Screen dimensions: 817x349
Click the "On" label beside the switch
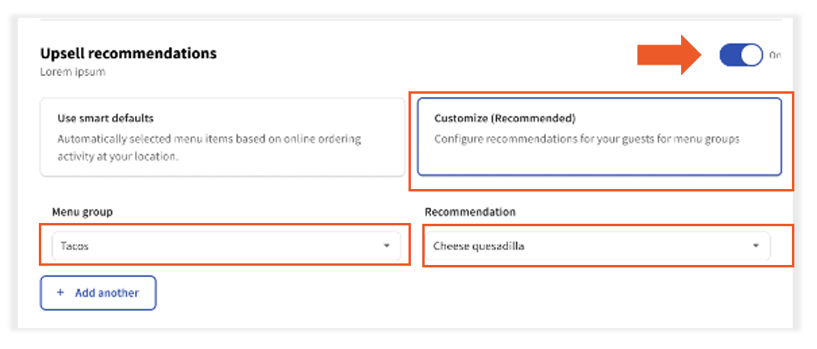coord(774,55)
